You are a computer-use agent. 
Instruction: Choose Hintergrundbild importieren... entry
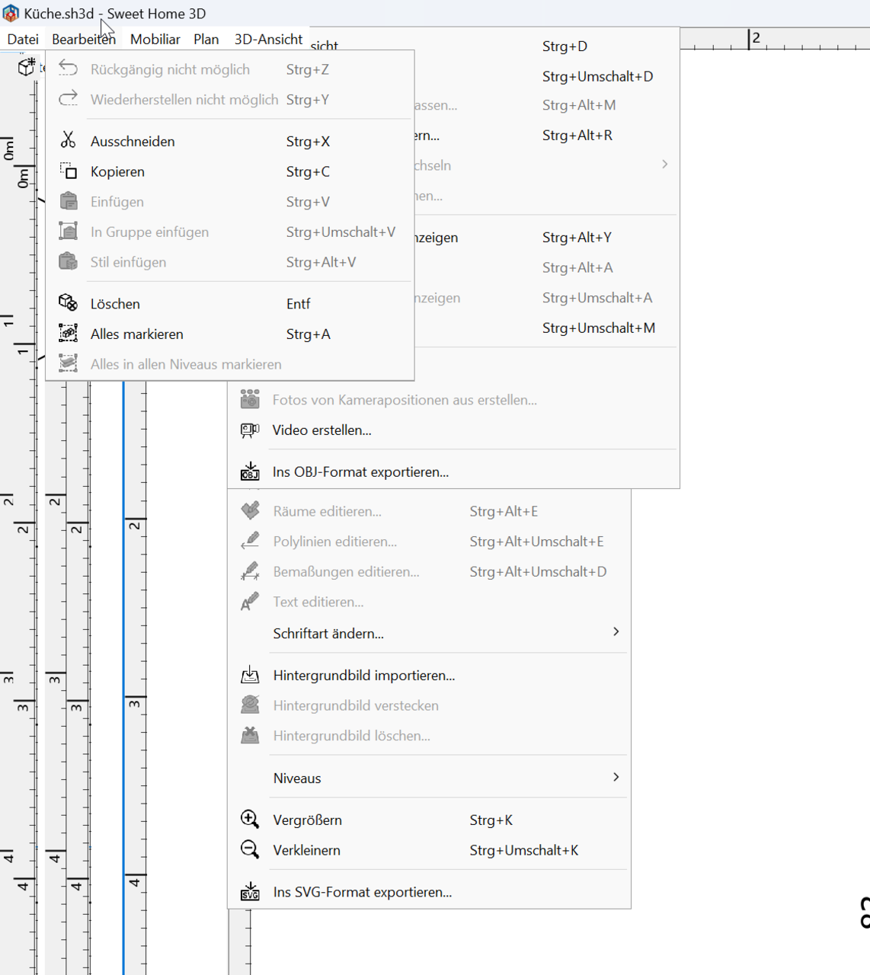[x=430, y=675]
